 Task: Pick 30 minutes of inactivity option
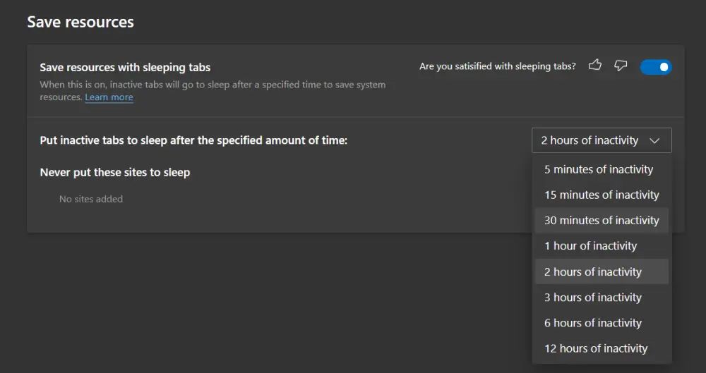coord(602,221)
